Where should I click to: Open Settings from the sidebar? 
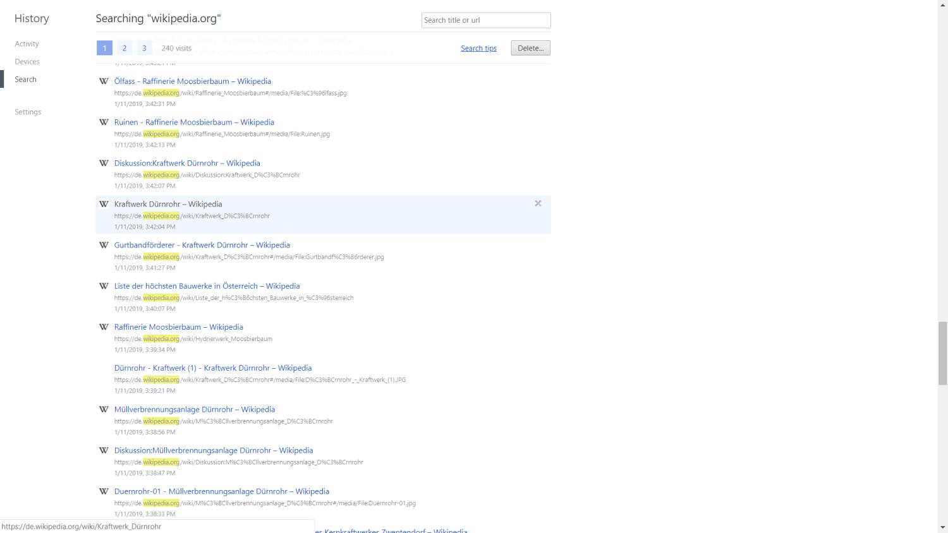28,112
